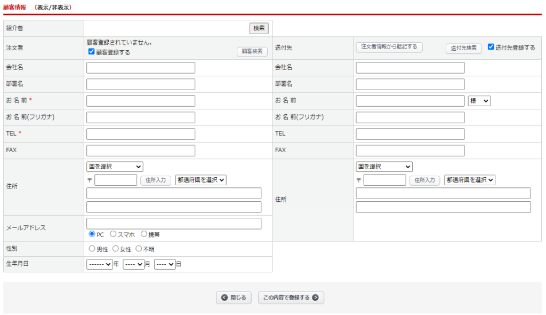Open the 様 honorific dropdown
The height and width of the screenshot is (315, 546).
(x=479, y=101)
